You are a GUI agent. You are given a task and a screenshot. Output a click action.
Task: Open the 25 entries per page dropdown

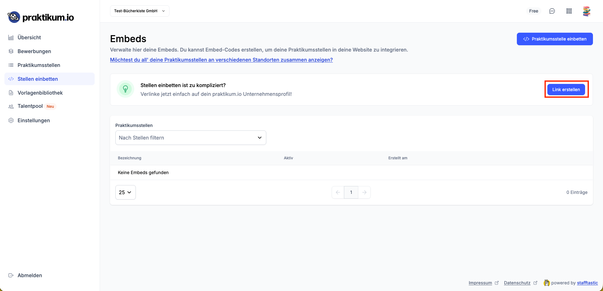pyautogui.click(x=125, y=192)
